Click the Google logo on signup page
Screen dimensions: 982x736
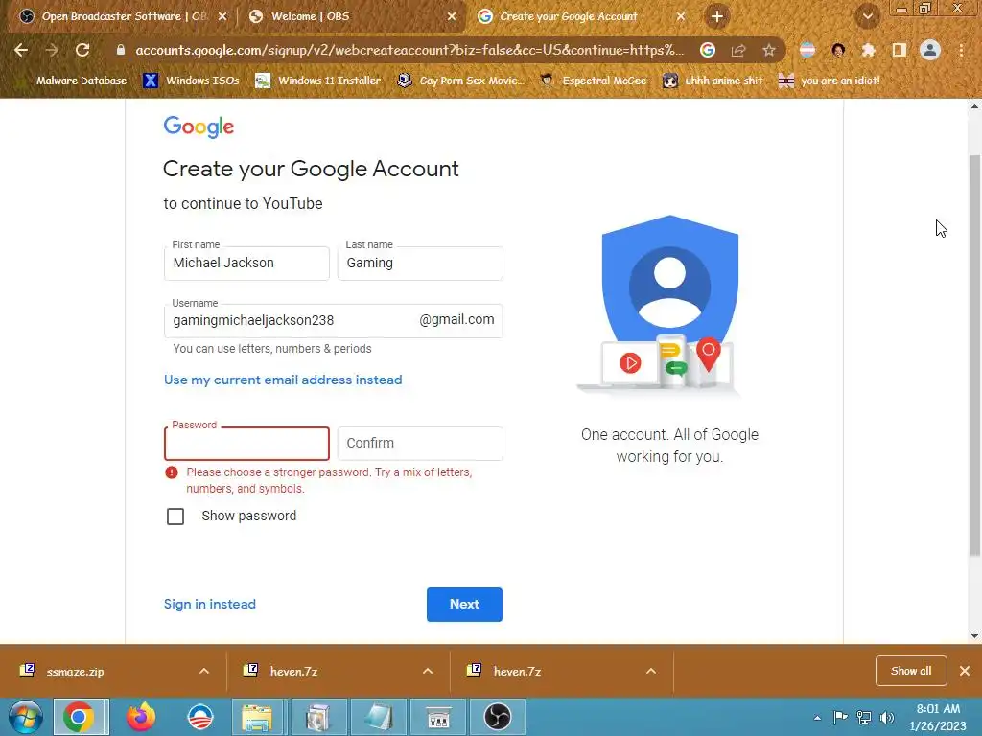tap(199, 127)
